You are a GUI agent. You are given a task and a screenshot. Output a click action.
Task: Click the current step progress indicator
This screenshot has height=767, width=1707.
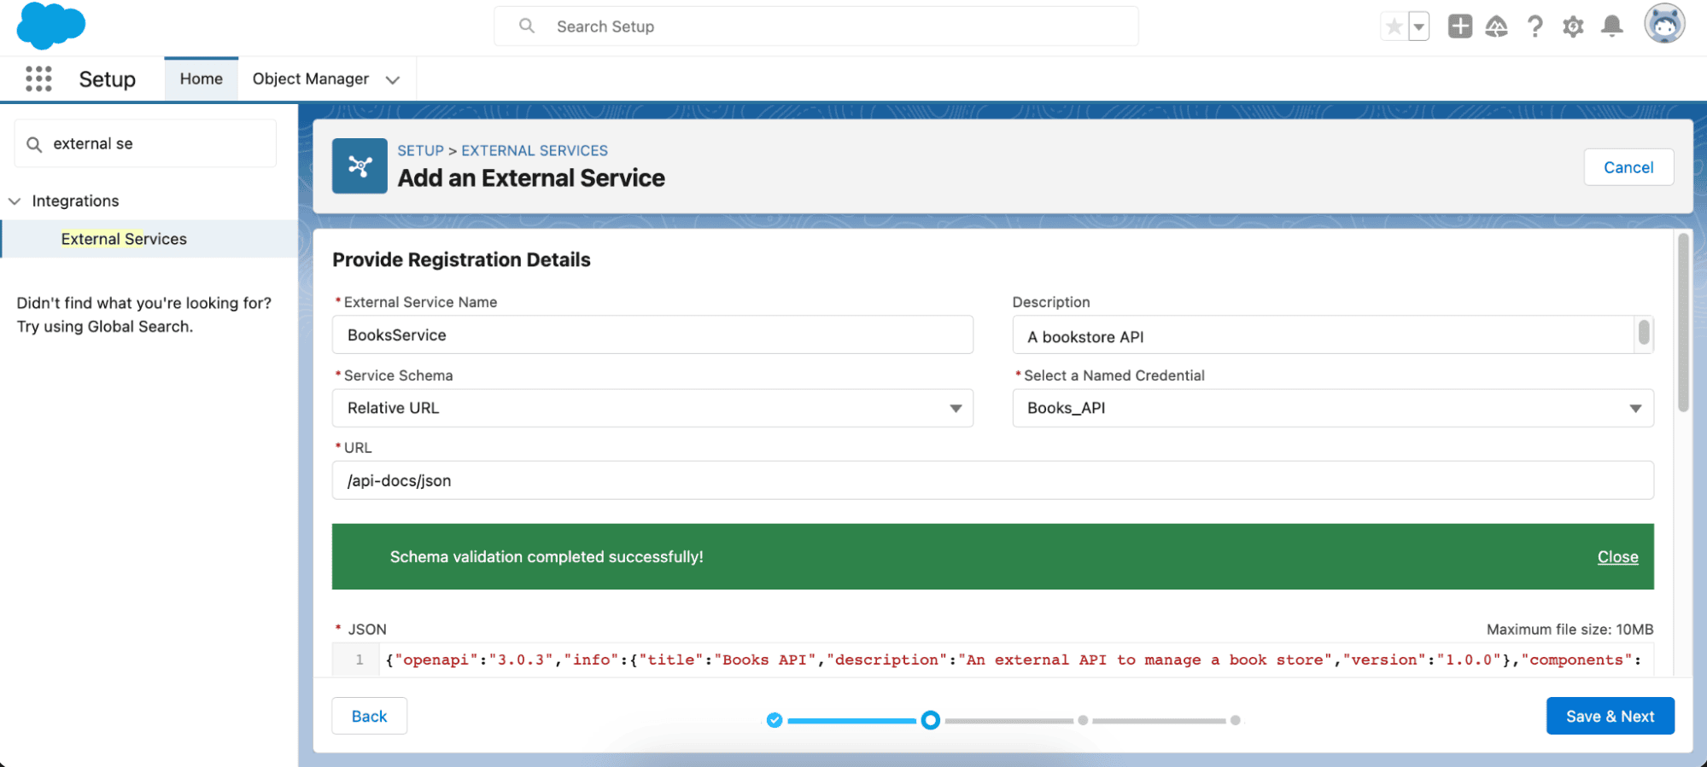coord(931,720)
